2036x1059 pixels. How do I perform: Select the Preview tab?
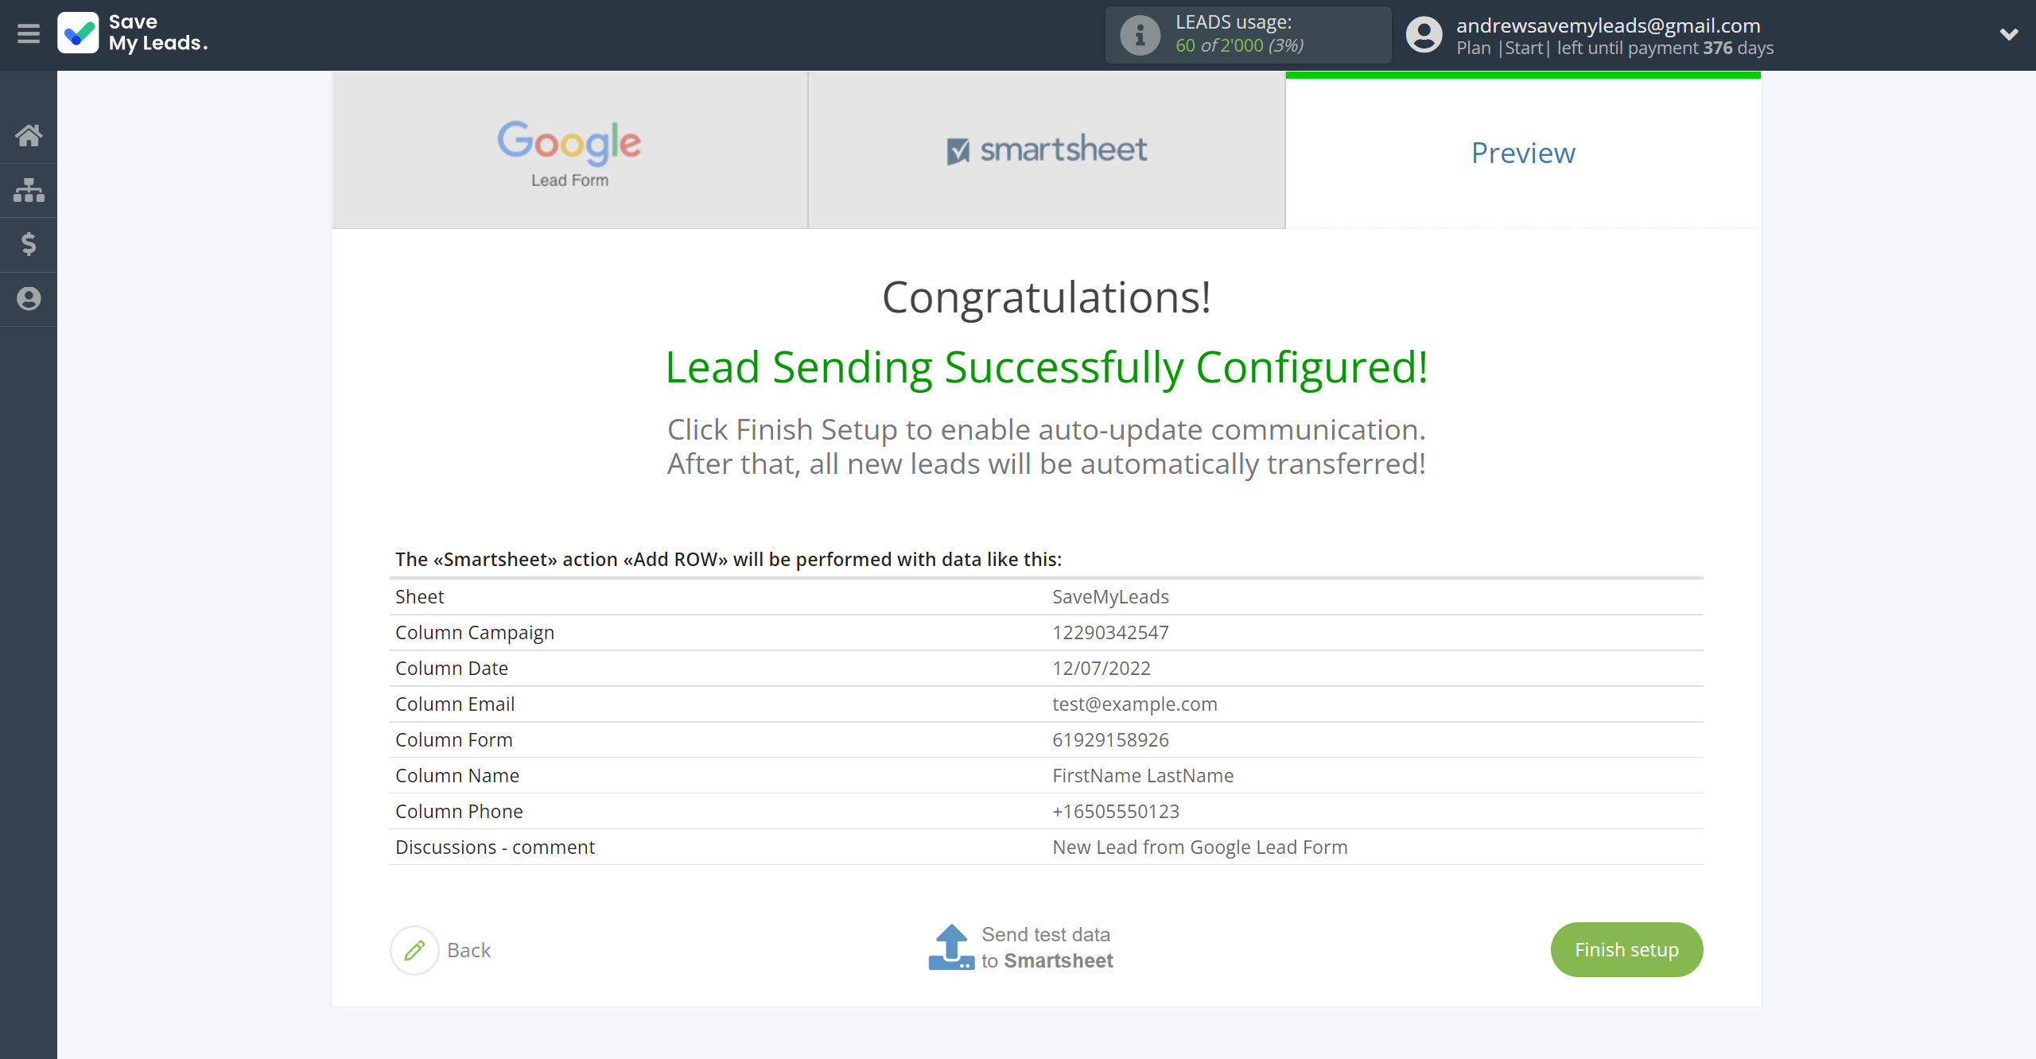point(1522,153)
